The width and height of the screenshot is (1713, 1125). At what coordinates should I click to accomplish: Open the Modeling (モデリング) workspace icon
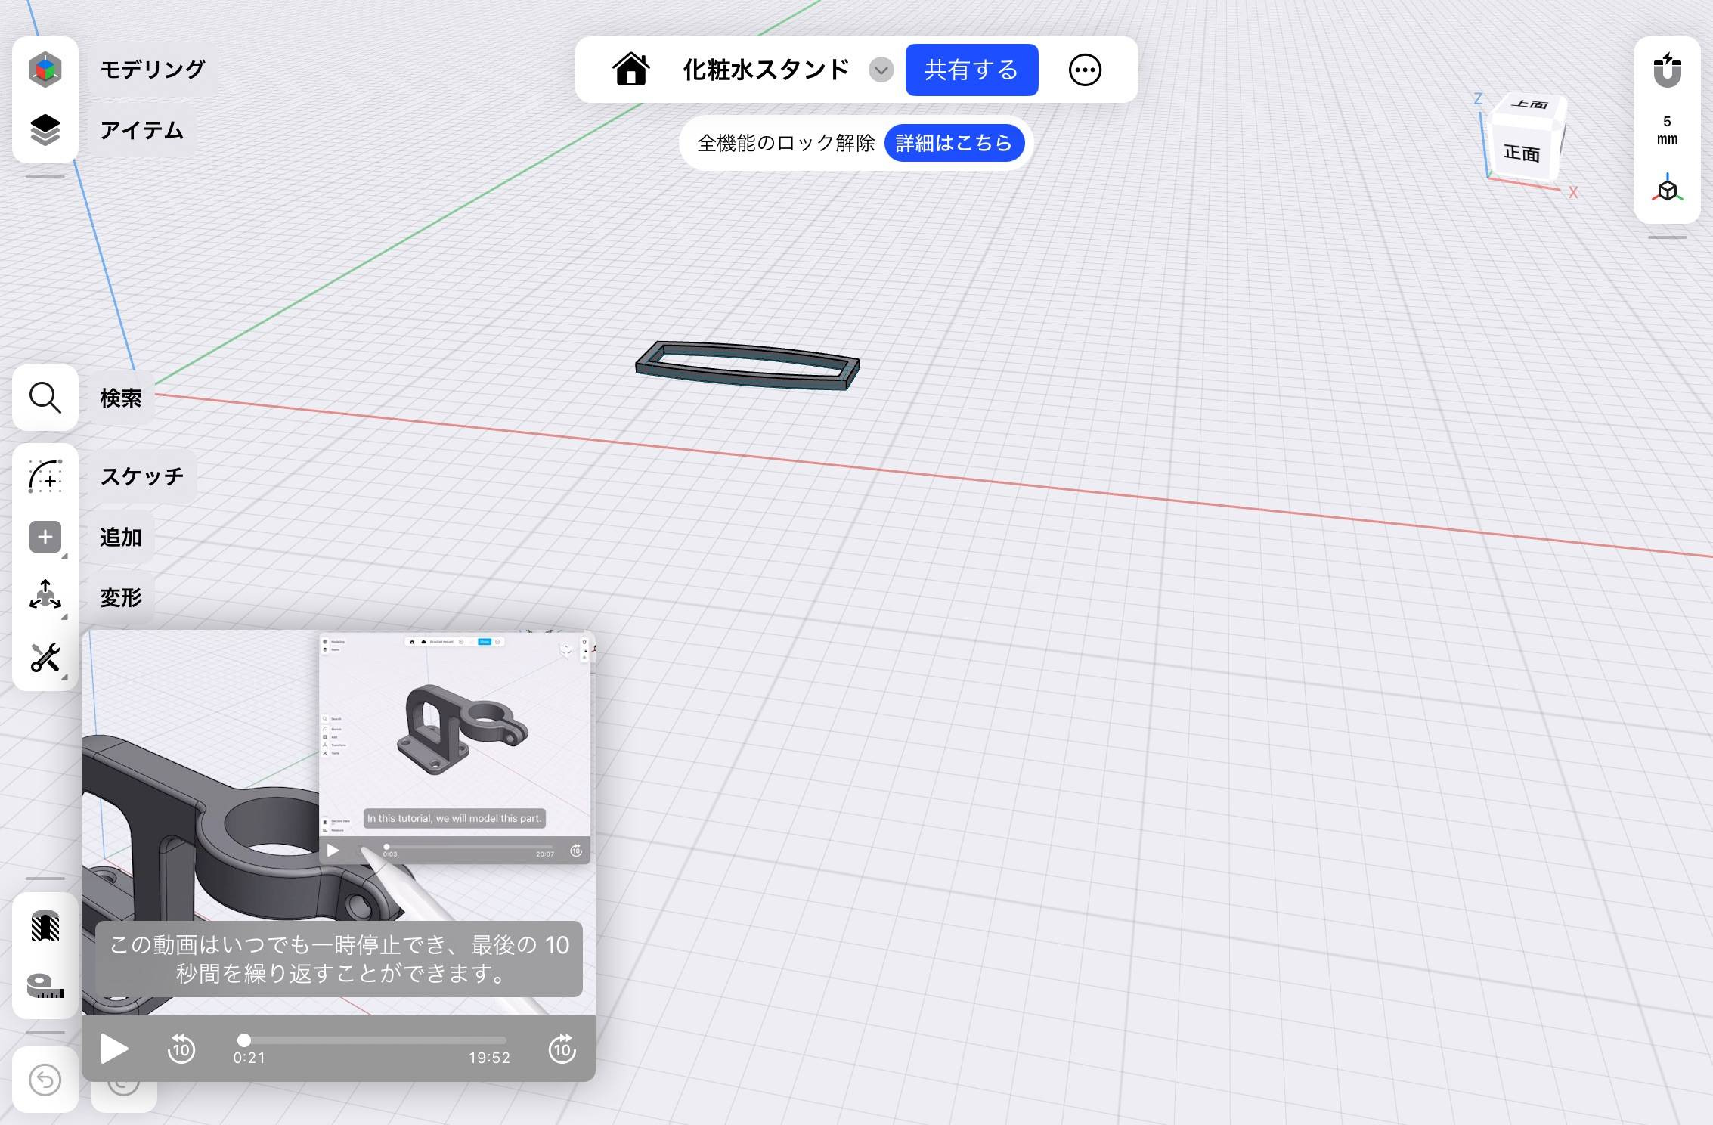tap(45, 70)
